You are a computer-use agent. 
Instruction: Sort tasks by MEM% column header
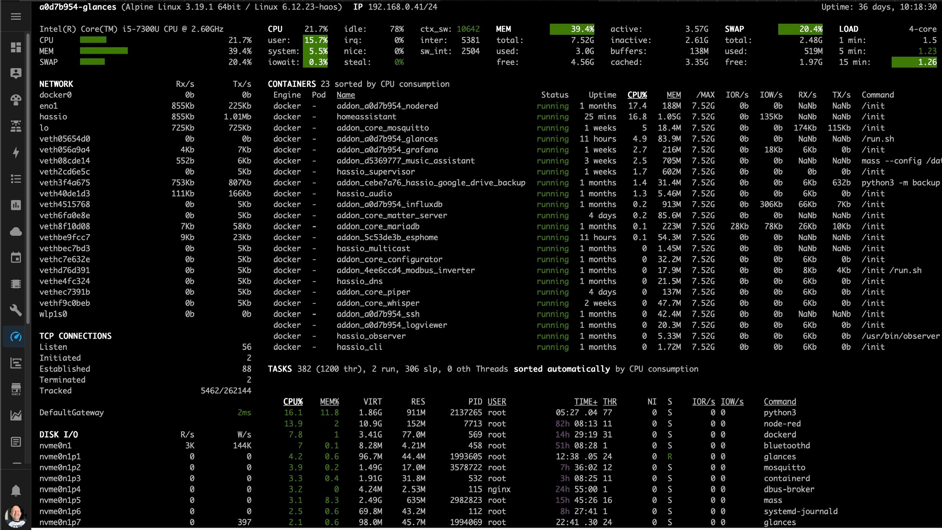coord(329,402)
